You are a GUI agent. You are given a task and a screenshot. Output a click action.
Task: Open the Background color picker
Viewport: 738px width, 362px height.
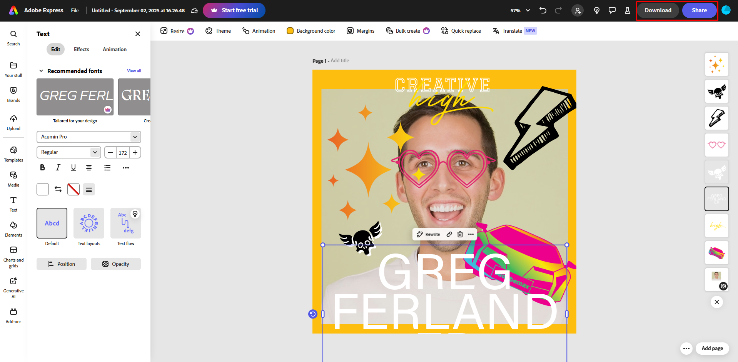pos(311,31)
